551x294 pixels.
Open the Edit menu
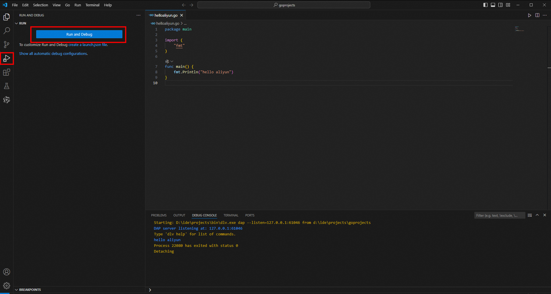point(25,5)
